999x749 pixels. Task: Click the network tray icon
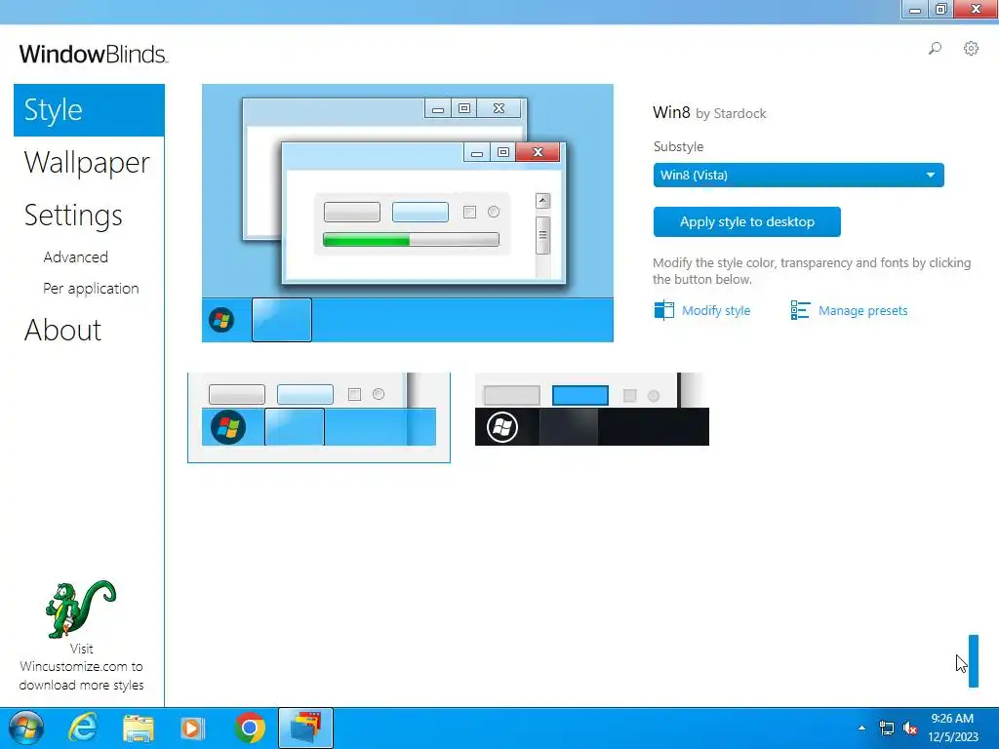[x=886, y=728]
